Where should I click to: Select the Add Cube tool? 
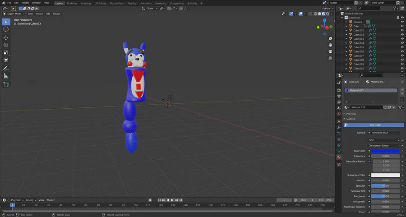[6, 84]
